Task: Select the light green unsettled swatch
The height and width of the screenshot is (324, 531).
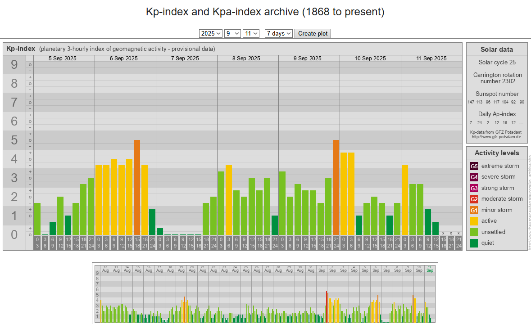Action: pyautogui.click(x=474, y=232)
